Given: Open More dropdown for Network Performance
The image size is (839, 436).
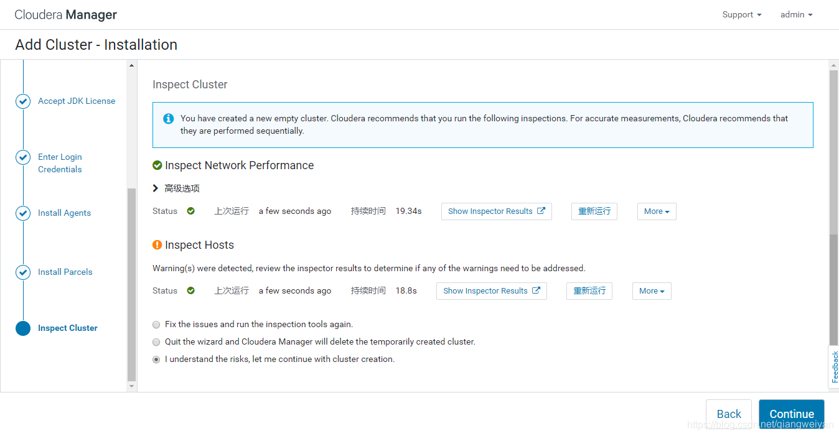Looking at the screenshot, I should 657,211.
